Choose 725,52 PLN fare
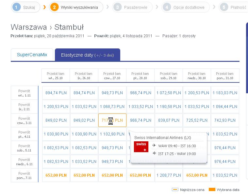 (x=197, y=120)
